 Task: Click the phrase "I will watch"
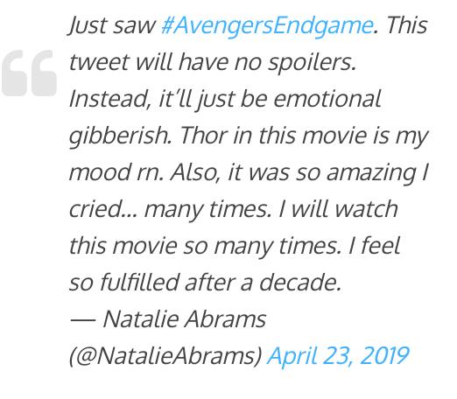pos(338,209)
